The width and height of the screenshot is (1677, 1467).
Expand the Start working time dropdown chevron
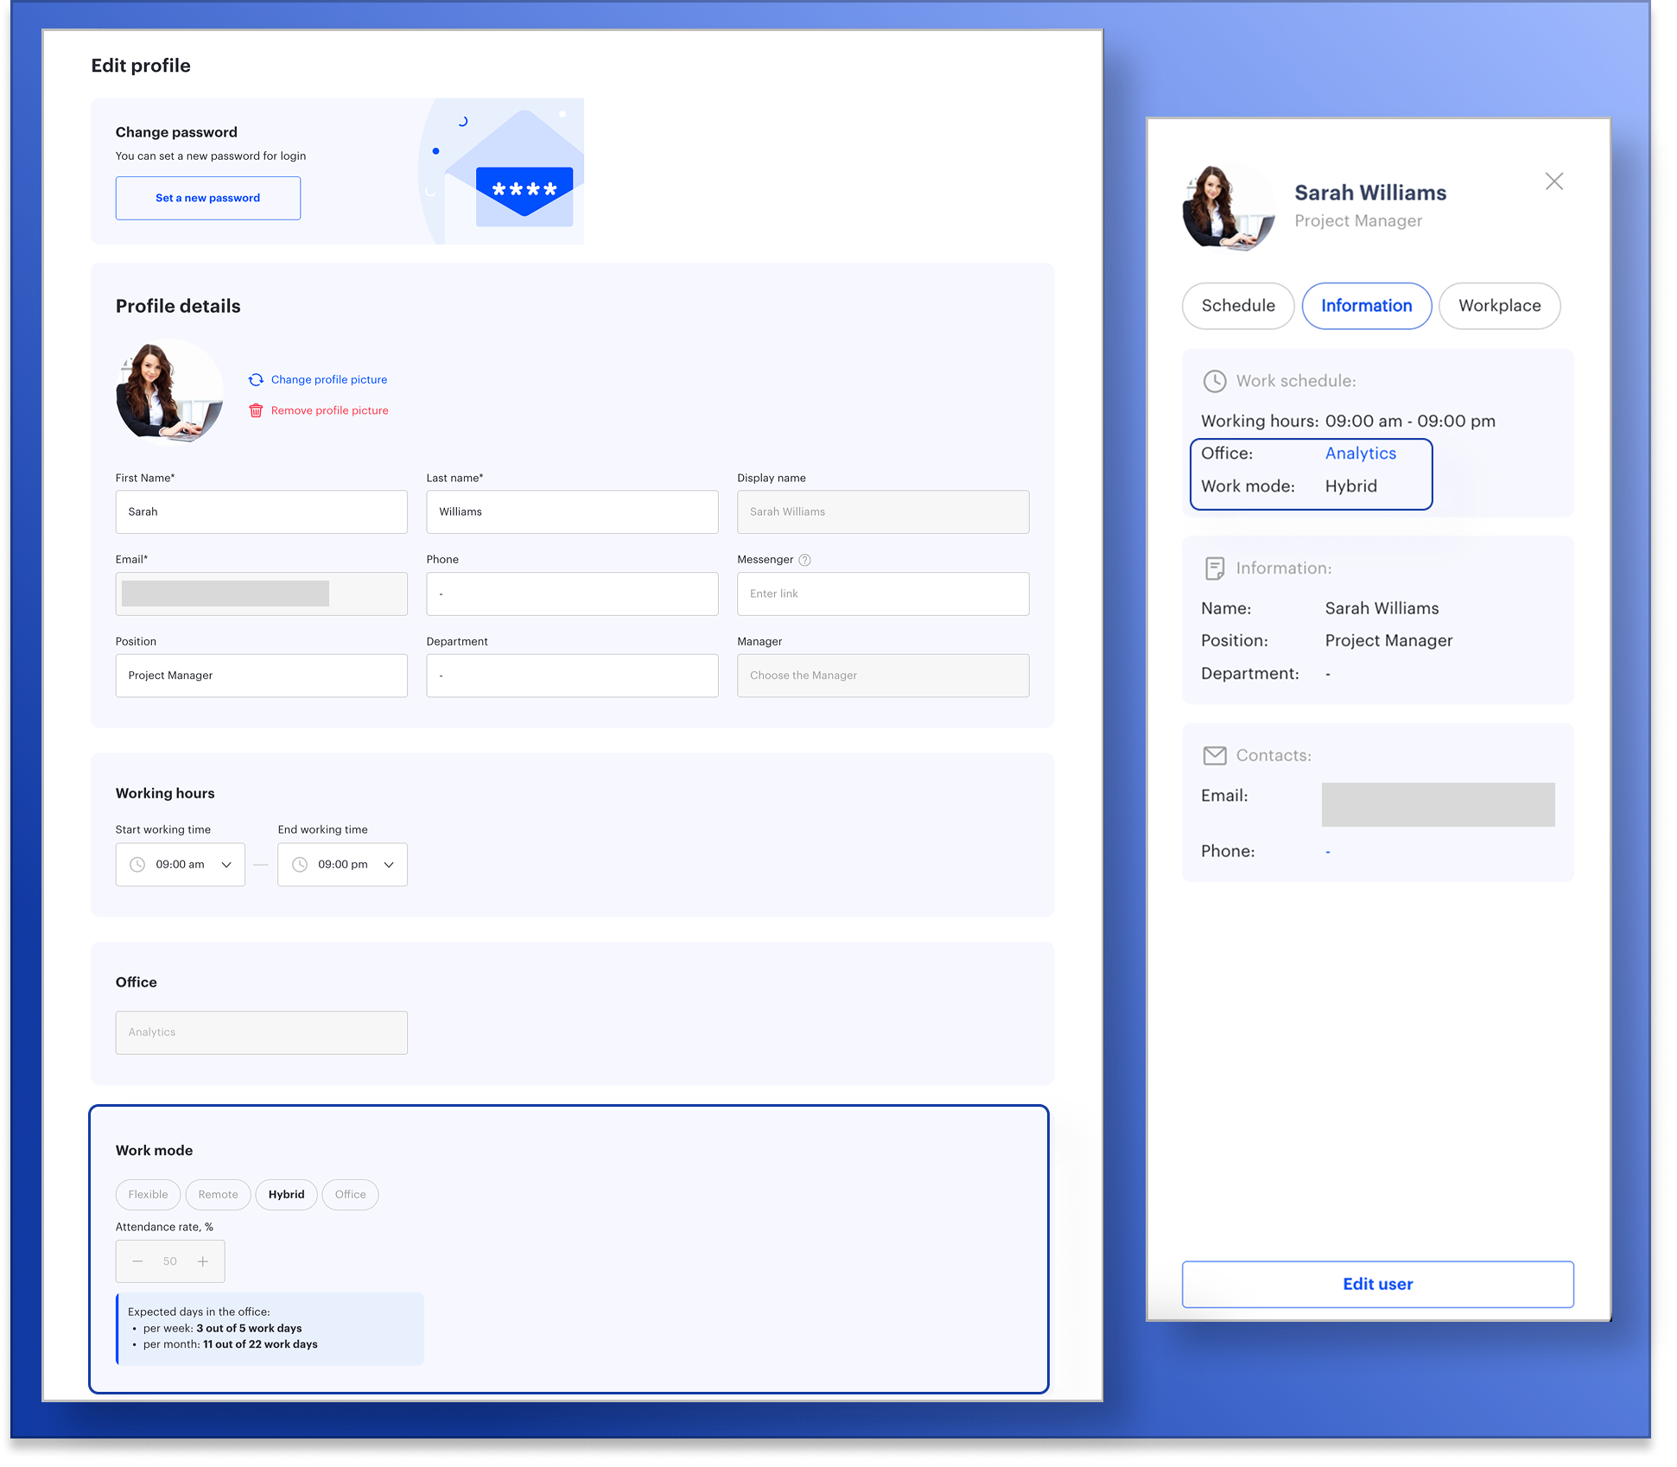click(x=226, y=865)
